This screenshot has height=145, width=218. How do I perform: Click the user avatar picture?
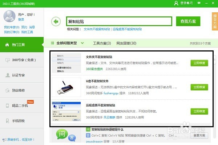[x=9, y=16]
